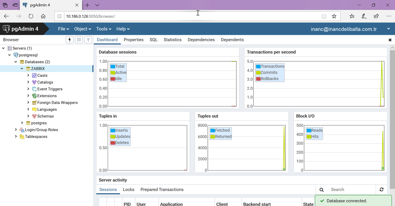The height and width of the screenshot is (206, 395).
Task: Switch to the SQL tab
Action: point(153,40)
